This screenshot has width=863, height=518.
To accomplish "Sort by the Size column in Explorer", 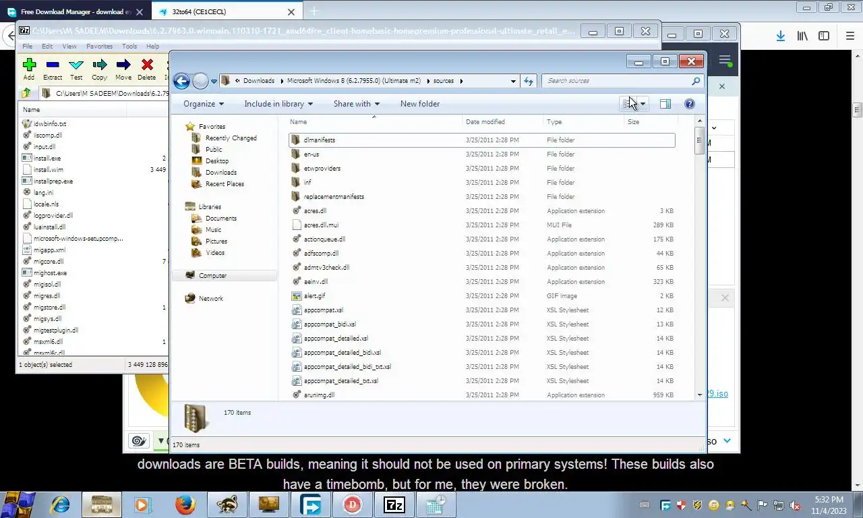I will [651, 122].
